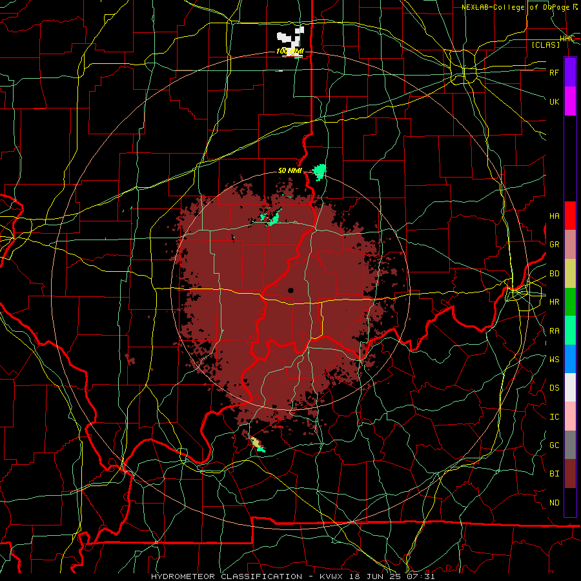Click the "GC" legend label
The image size is (581, 581).
(554, 445)
